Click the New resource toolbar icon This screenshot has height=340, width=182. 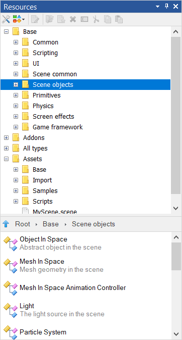coord(61,19)
